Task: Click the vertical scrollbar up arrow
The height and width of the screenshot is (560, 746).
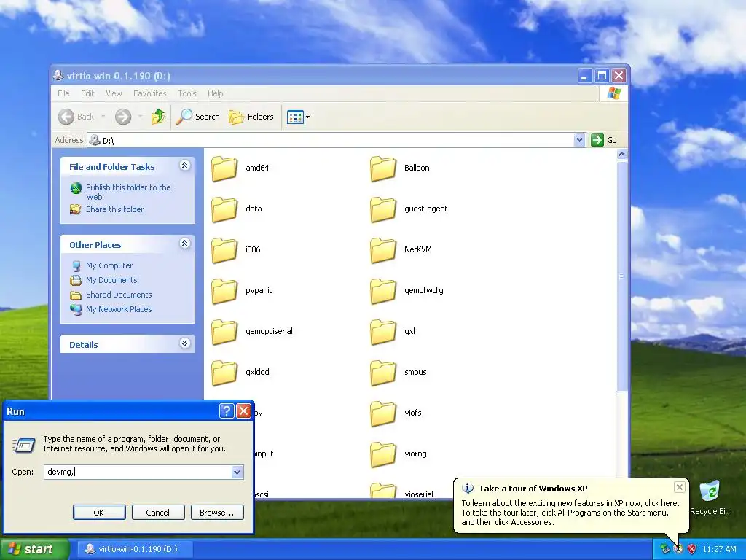Action: pos(621,155)
